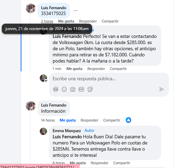
Task: Open the emoji picker smiley icon
Action: [x=64, y=89]
